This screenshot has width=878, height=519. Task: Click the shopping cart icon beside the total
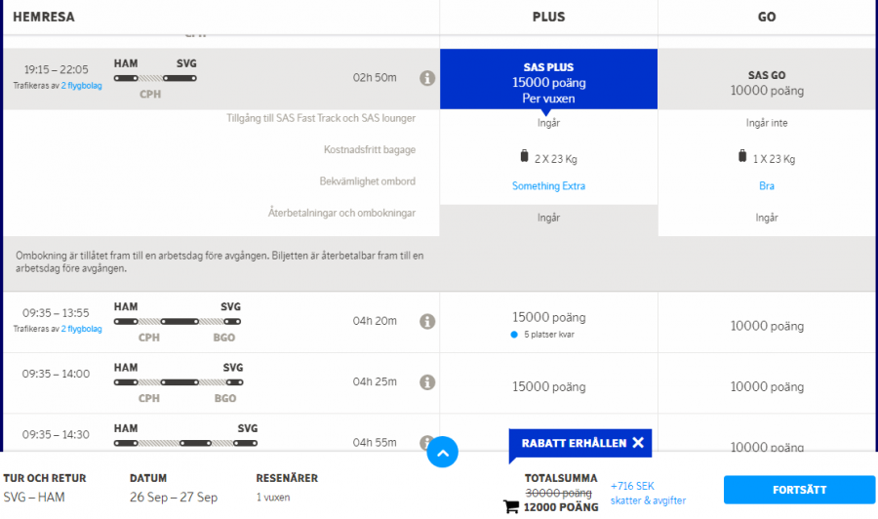coord(511,506)
